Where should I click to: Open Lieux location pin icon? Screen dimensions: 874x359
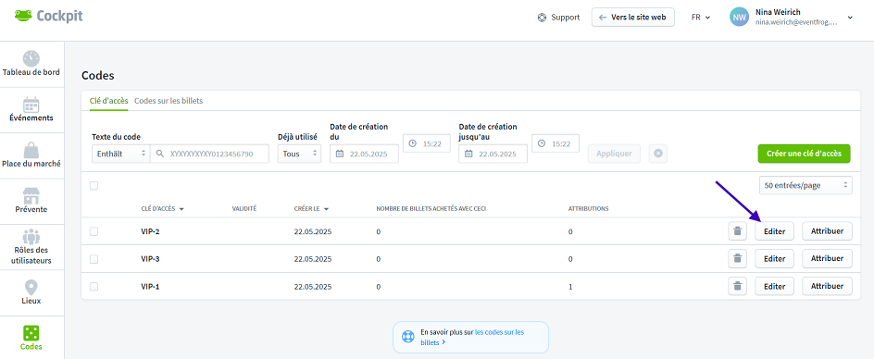[x=31, y=288]
